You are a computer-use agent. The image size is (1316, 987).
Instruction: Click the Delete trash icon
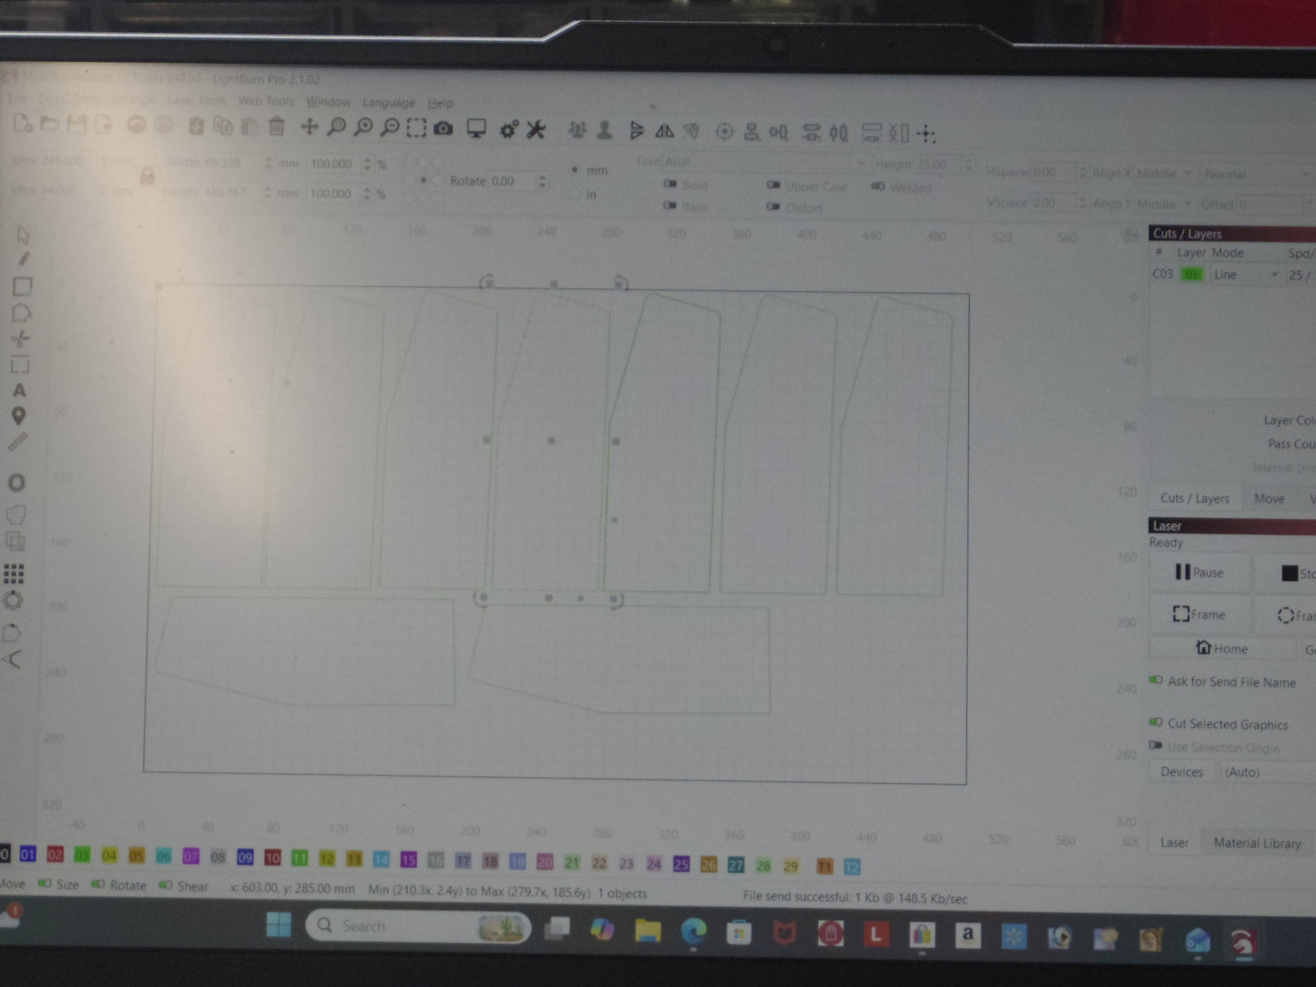(x=277, y=127)
